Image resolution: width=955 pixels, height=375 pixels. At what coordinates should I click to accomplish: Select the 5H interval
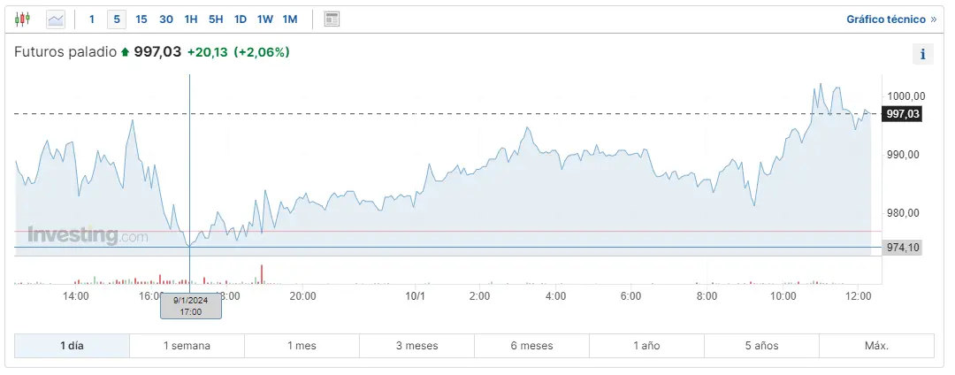[216, 19]
